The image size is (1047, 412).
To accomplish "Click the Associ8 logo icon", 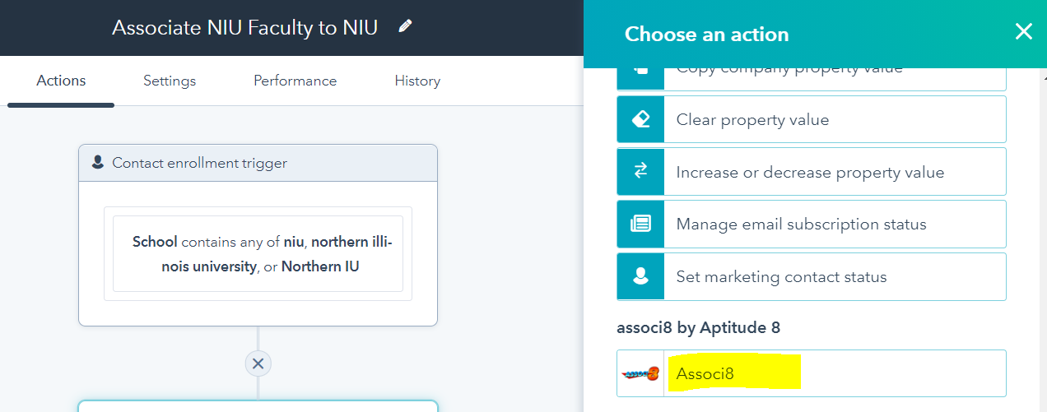I will pos(640,373).
